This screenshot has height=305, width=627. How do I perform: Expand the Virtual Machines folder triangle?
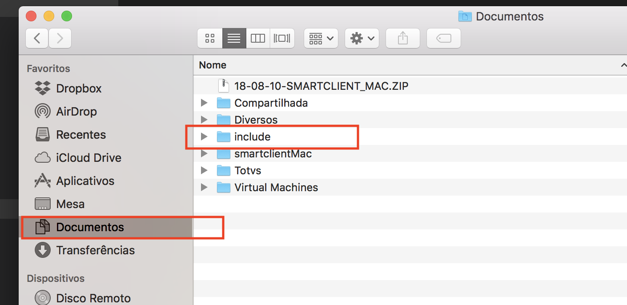204,187
